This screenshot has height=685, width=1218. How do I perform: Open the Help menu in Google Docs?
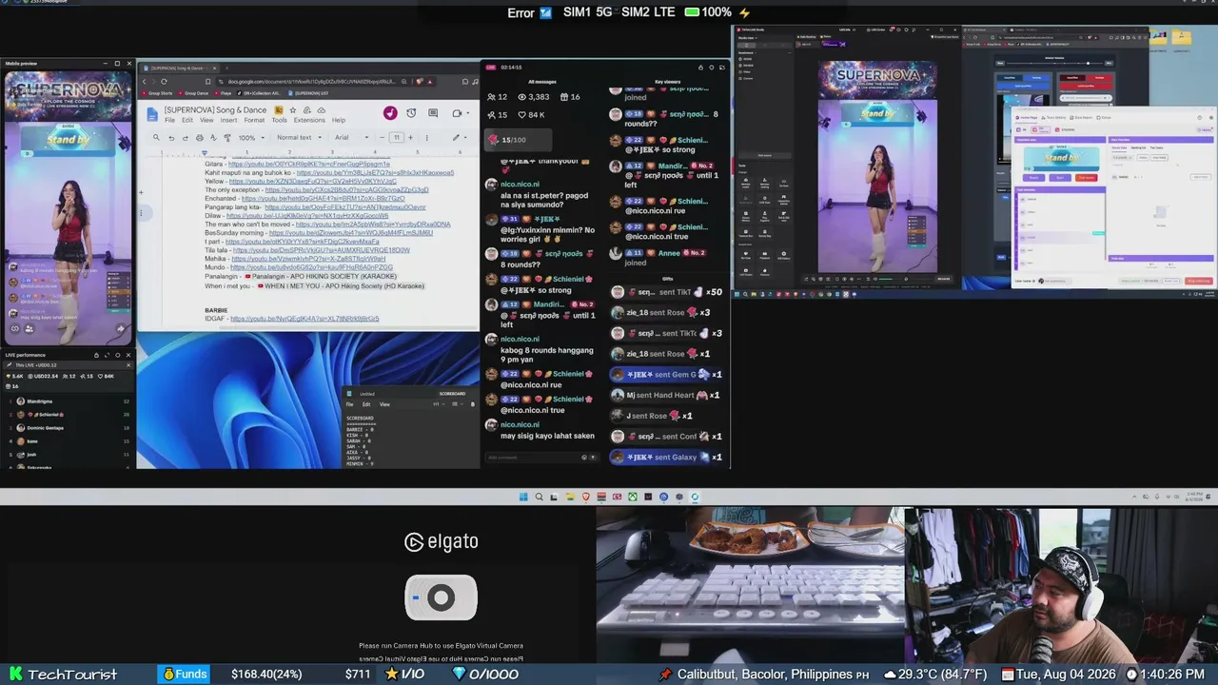pyautogui.click(x=338, y=120)
